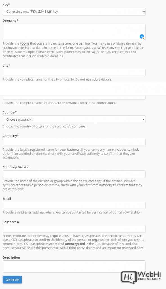Click the underlined UCCs abbreviation

[x=95, y=52]
